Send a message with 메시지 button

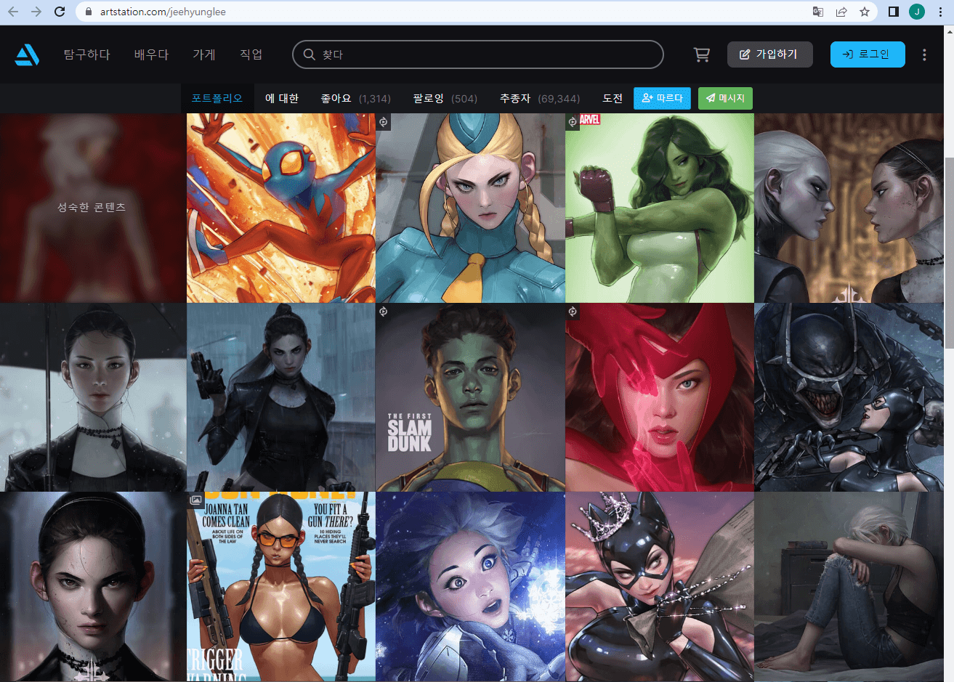[x=725, y=98]
